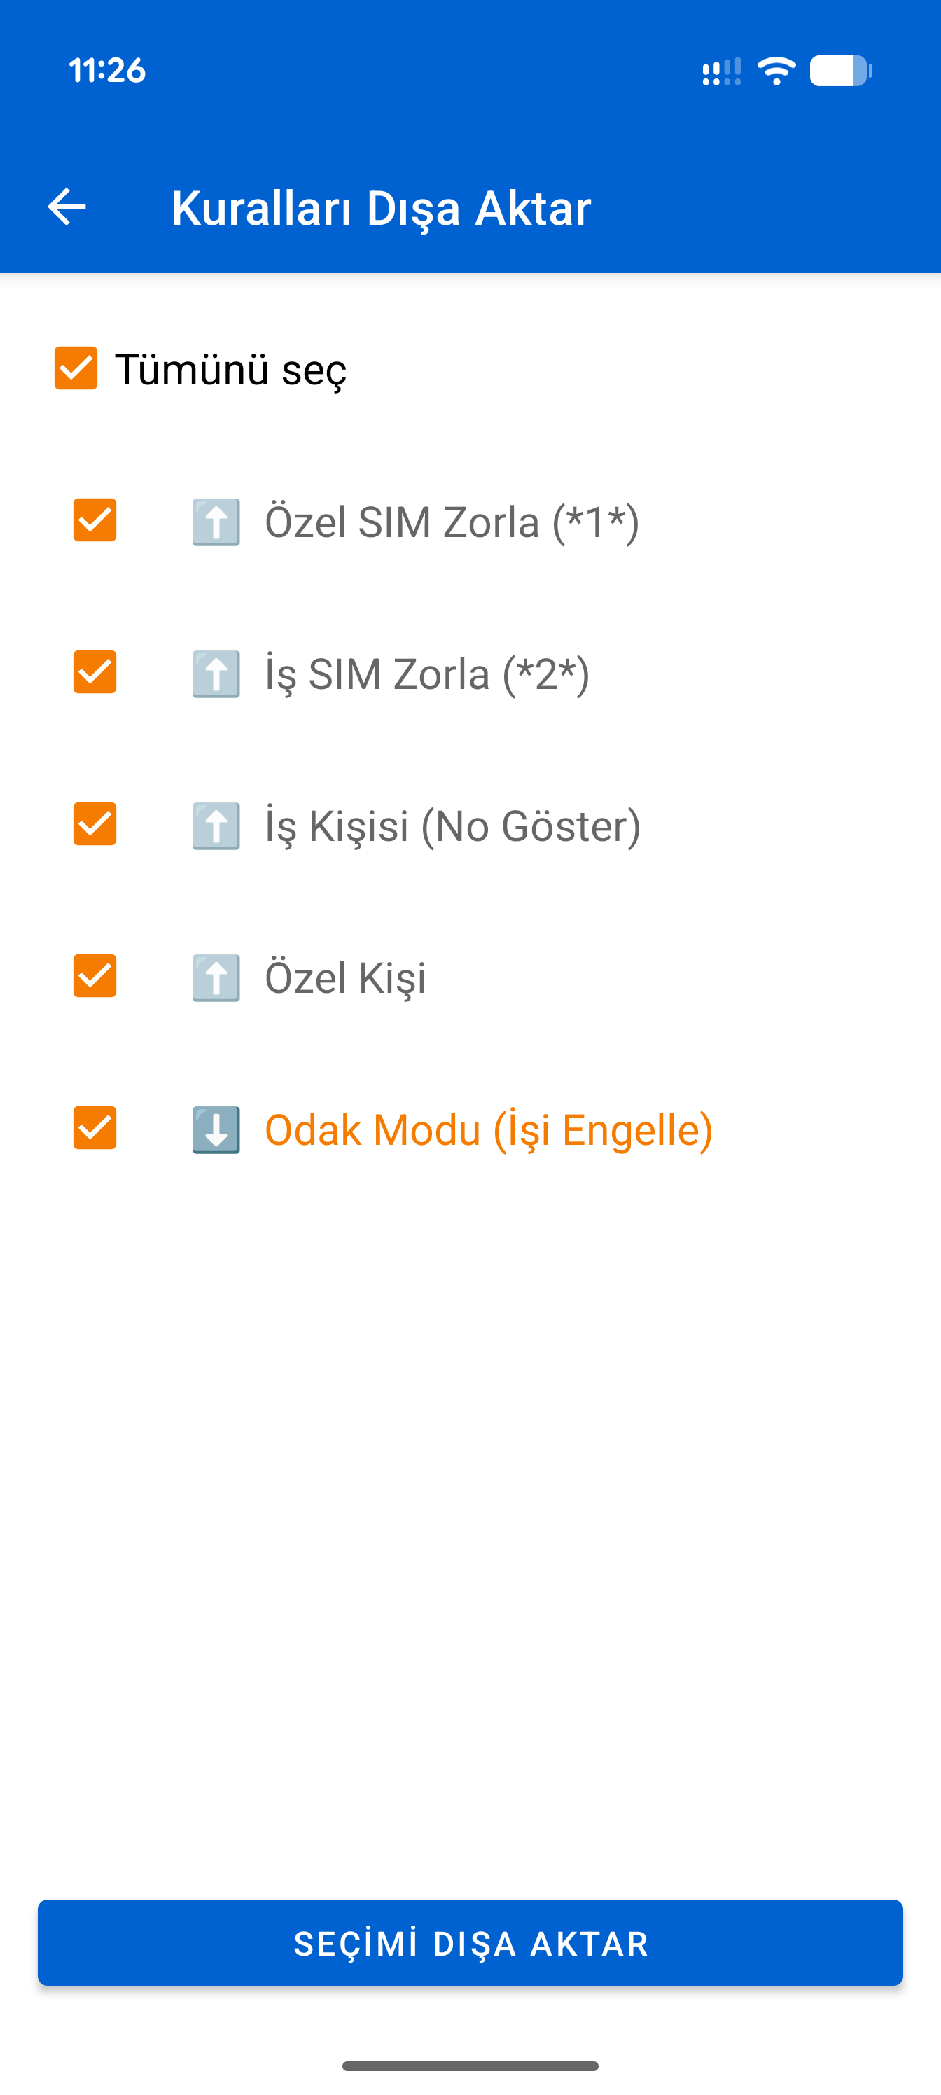941x2095 pixels.
Task: Deselect the Özel Kişi checkbox
Action: (95, 975)
